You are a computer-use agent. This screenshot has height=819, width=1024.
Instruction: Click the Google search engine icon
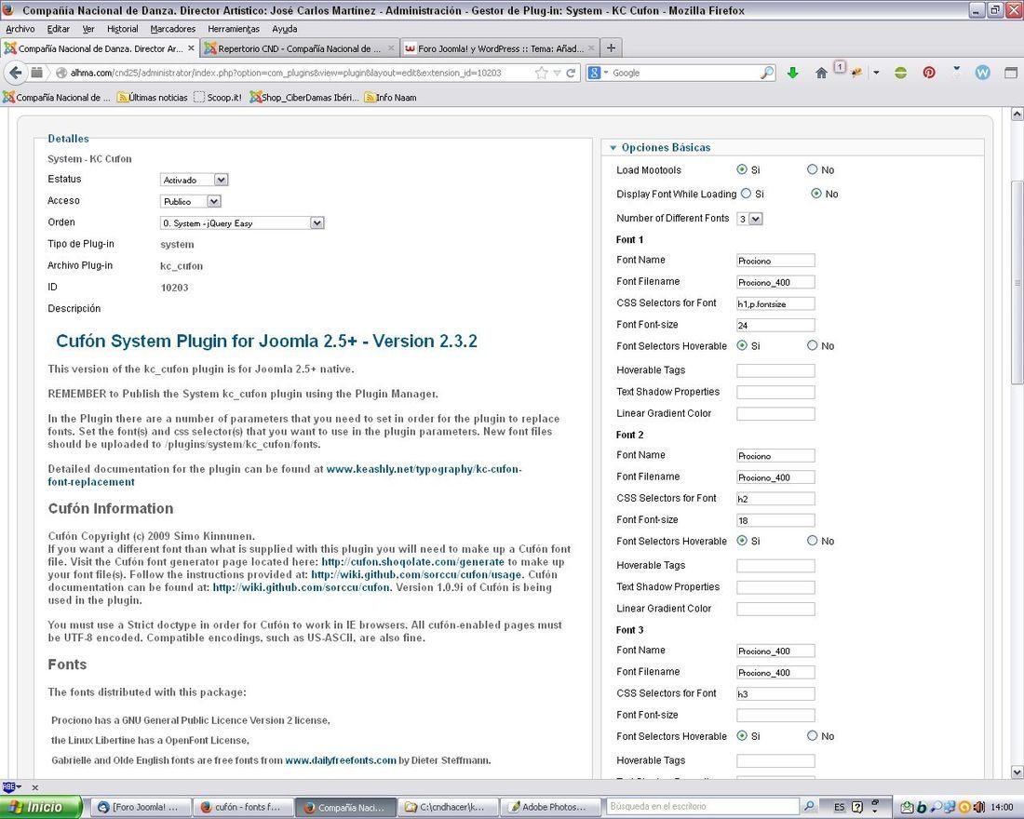(594, 74)
